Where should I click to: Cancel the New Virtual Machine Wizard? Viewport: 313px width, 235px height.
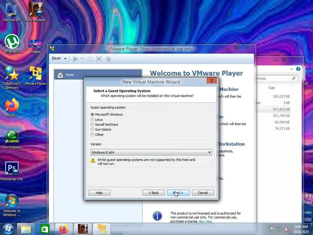click(203, 193)
